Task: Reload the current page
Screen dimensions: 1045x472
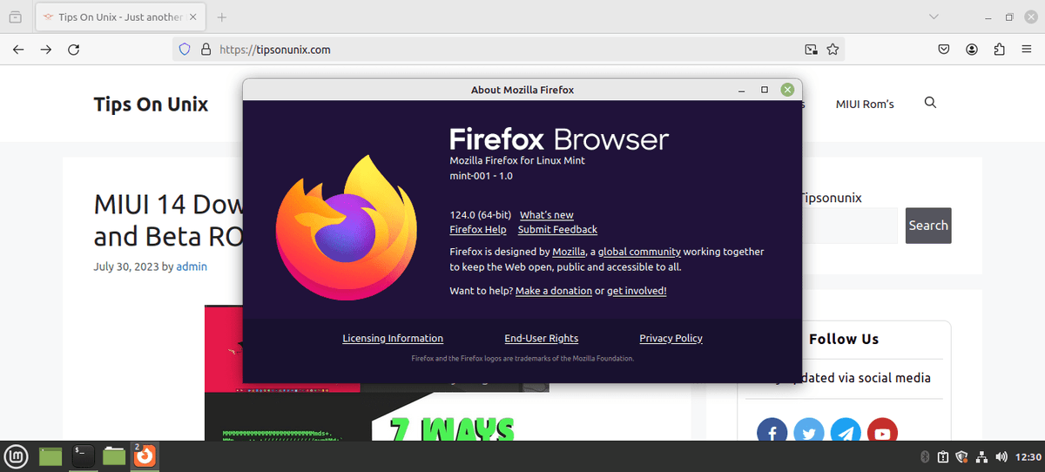Action: (x=74, y=50)
